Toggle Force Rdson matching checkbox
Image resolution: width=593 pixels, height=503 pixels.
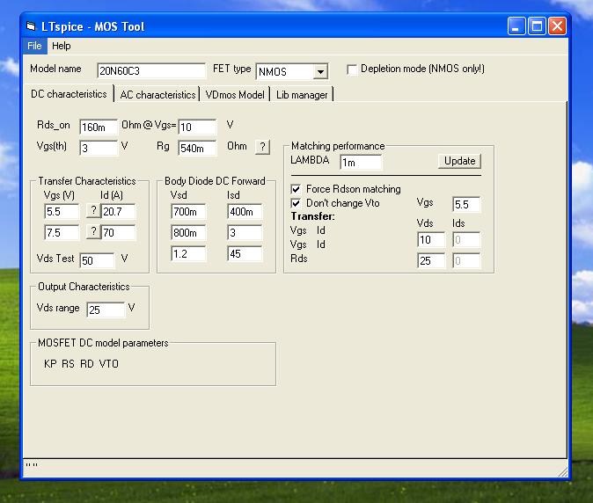(x=296, y=188)
